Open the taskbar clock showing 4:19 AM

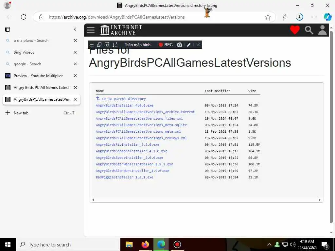[x=307, y=244]
